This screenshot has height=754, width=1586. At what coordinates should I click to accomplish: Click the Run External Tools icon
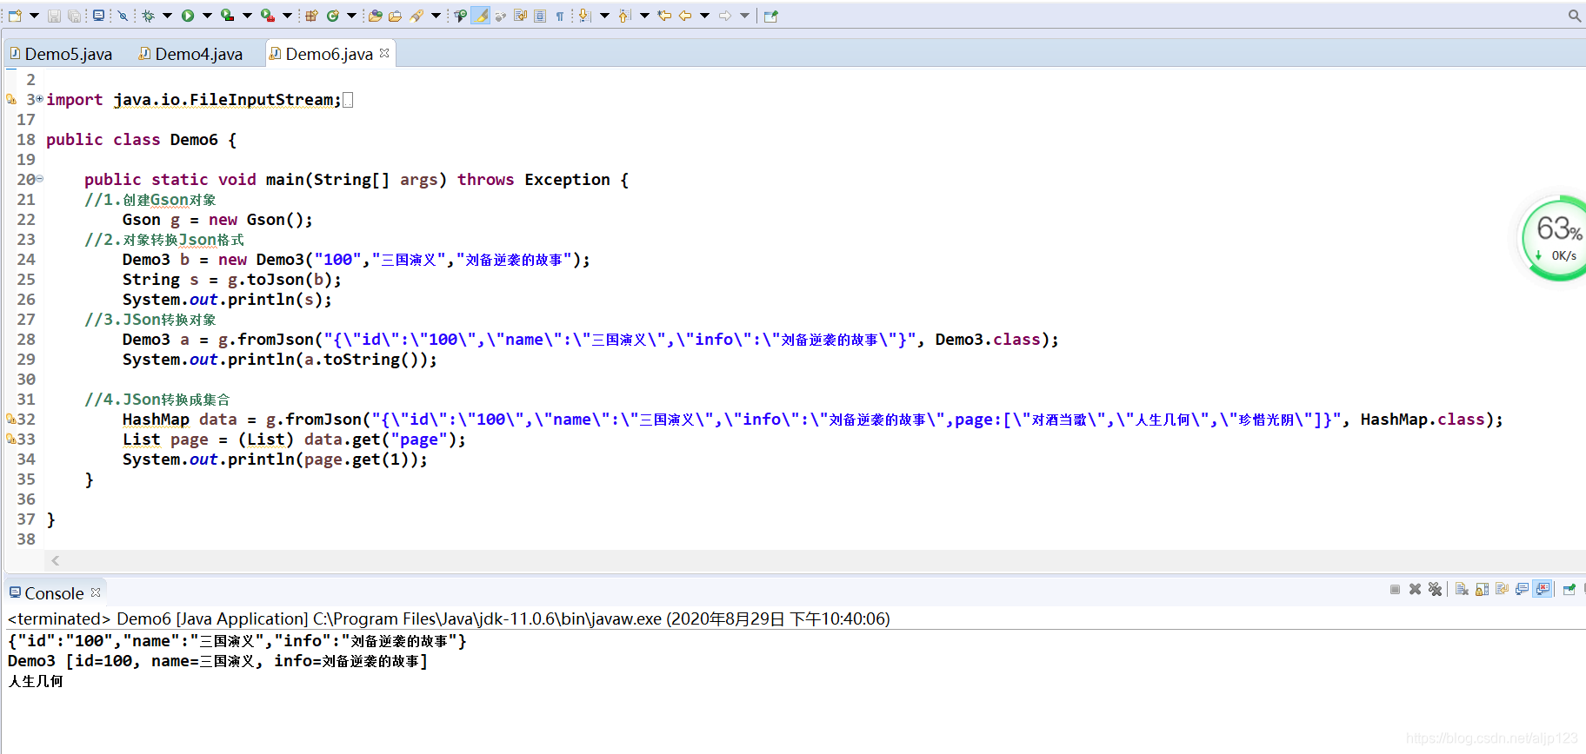(x=267, y=16)
